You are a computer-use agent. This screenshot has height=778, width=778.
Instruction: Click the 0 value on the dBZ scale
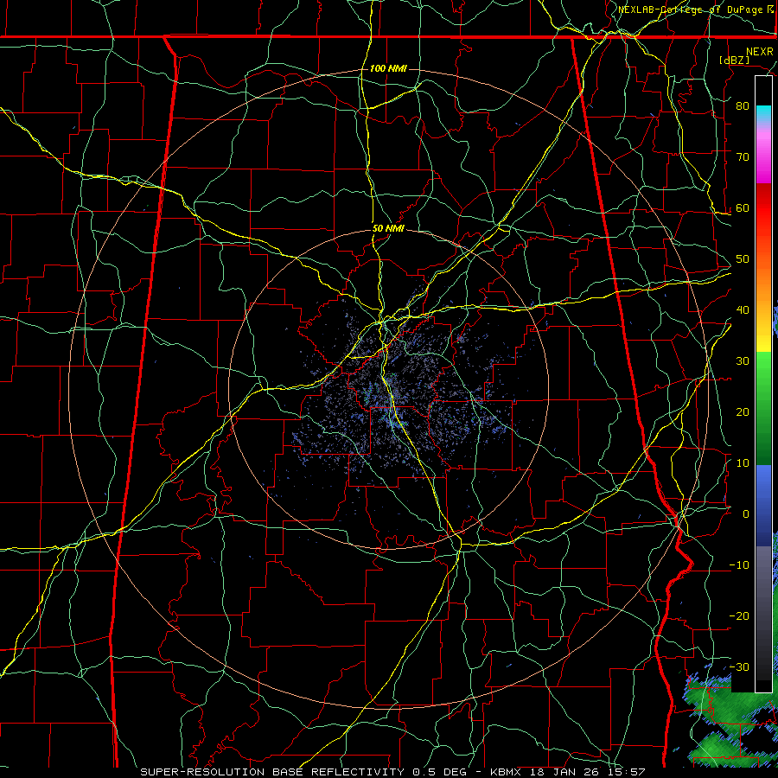(x=746, y=514)
